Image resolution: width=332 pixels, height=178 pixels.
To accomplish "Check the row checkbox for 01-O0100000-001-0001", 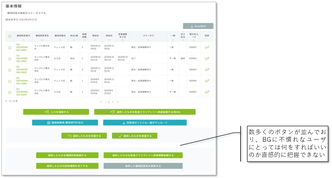I will click(10, 47).
